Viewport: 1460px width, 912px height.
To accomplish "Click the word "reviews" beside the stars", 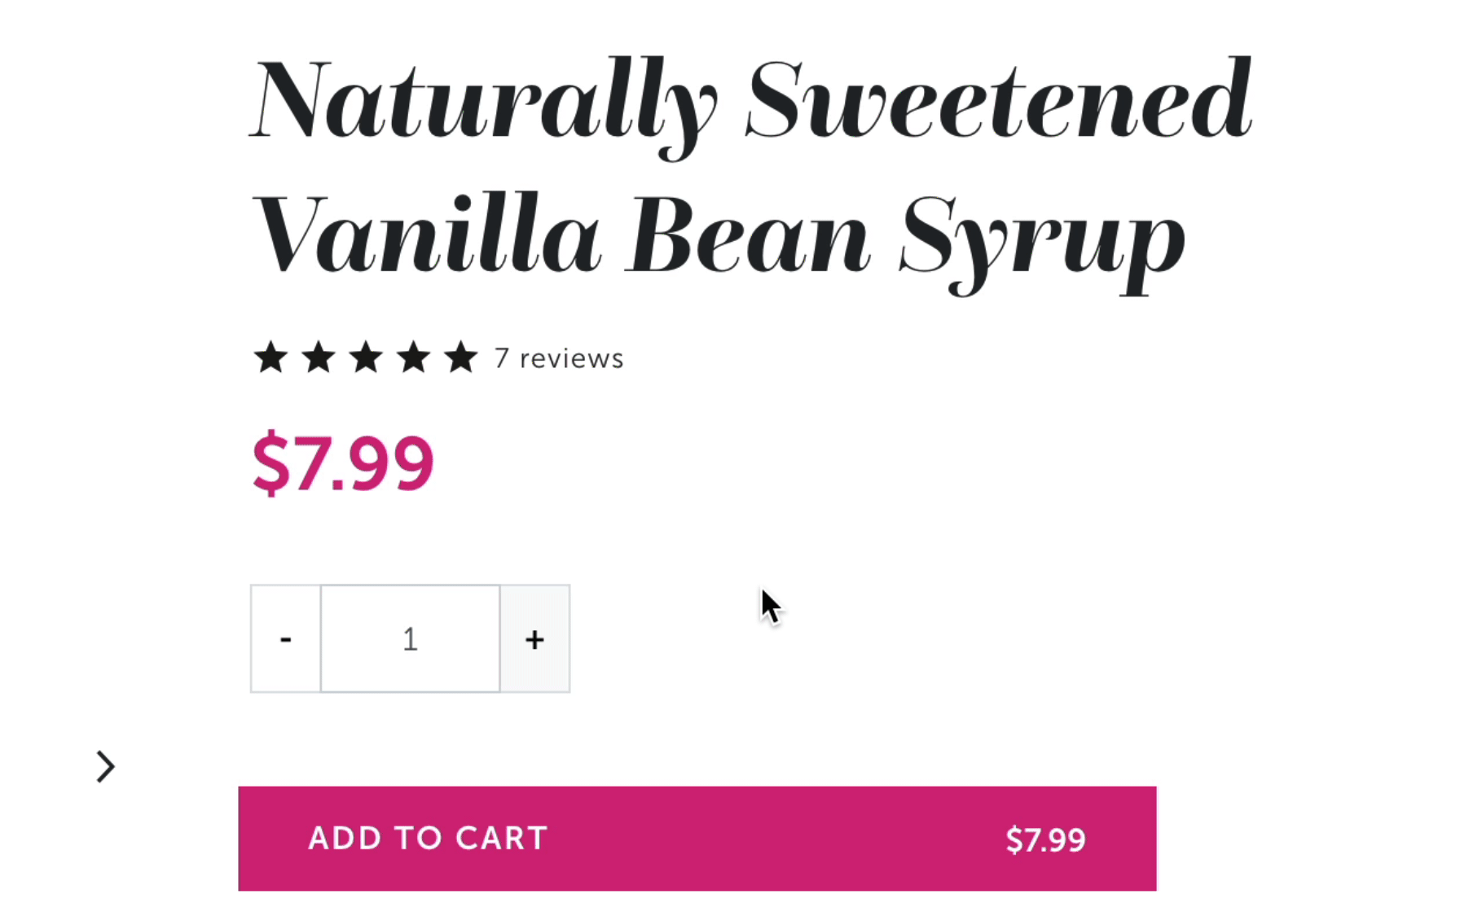I will click(x=571, y=358).
